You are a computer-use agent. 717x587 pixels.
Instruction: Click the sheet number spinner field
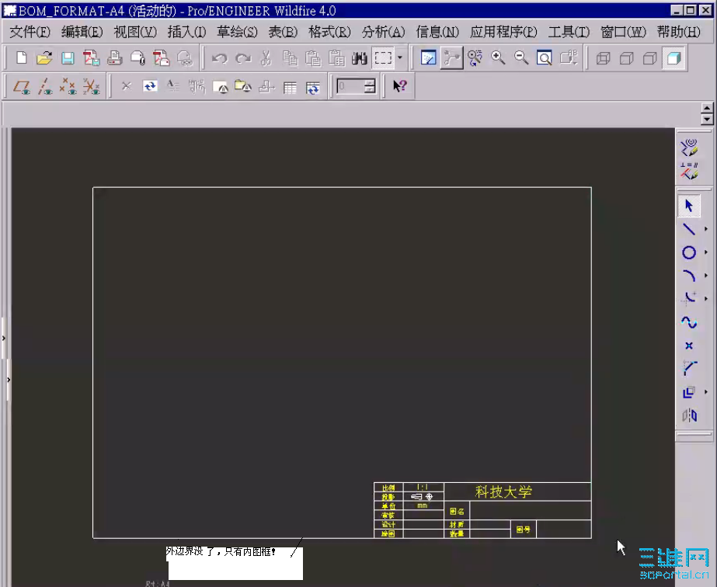(356, 86)
